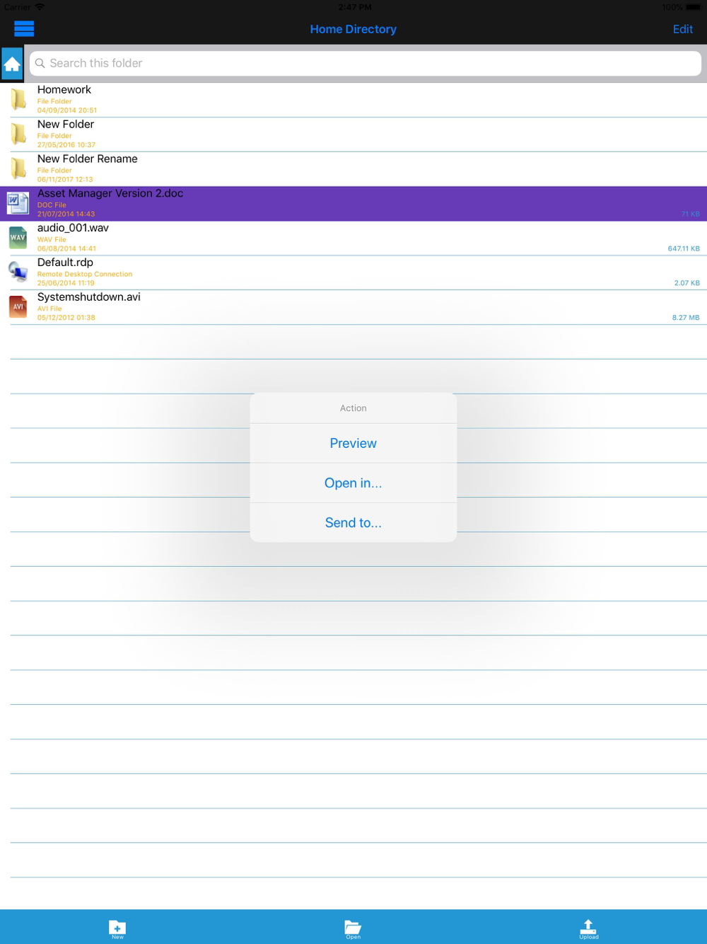Click the 06/08/2014 14:41 date

66,248
